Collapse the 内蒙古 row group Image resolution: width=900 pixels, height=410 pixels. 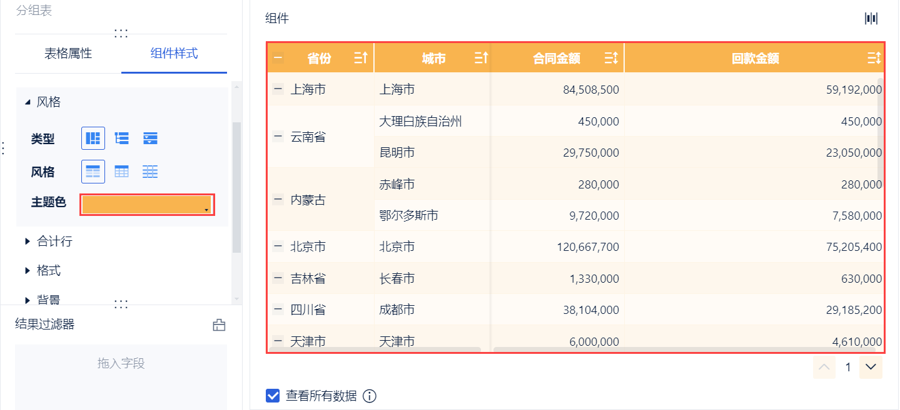(x=278, y=200)
